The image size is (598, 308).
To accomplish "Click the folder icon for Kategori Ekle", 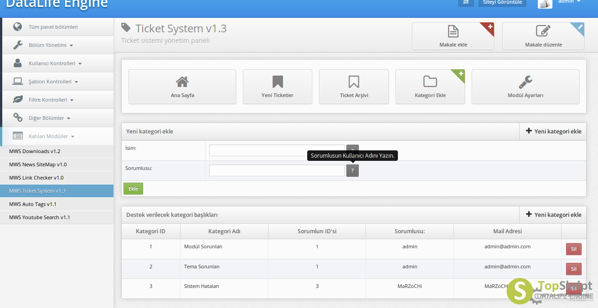I will point(430,82).
